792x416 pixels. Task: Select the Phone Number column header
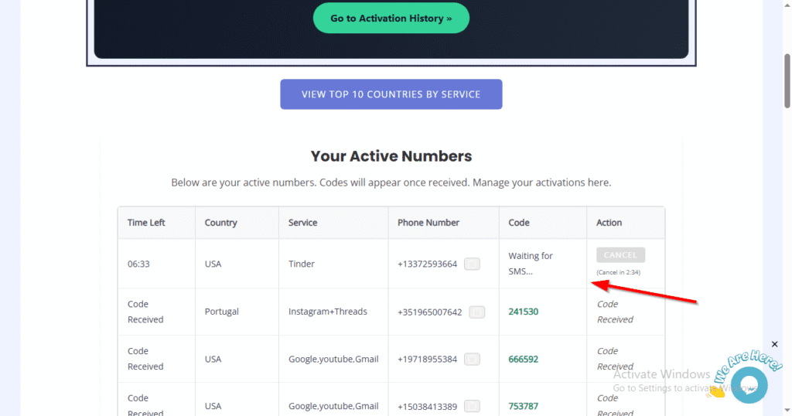coord(428,223)
